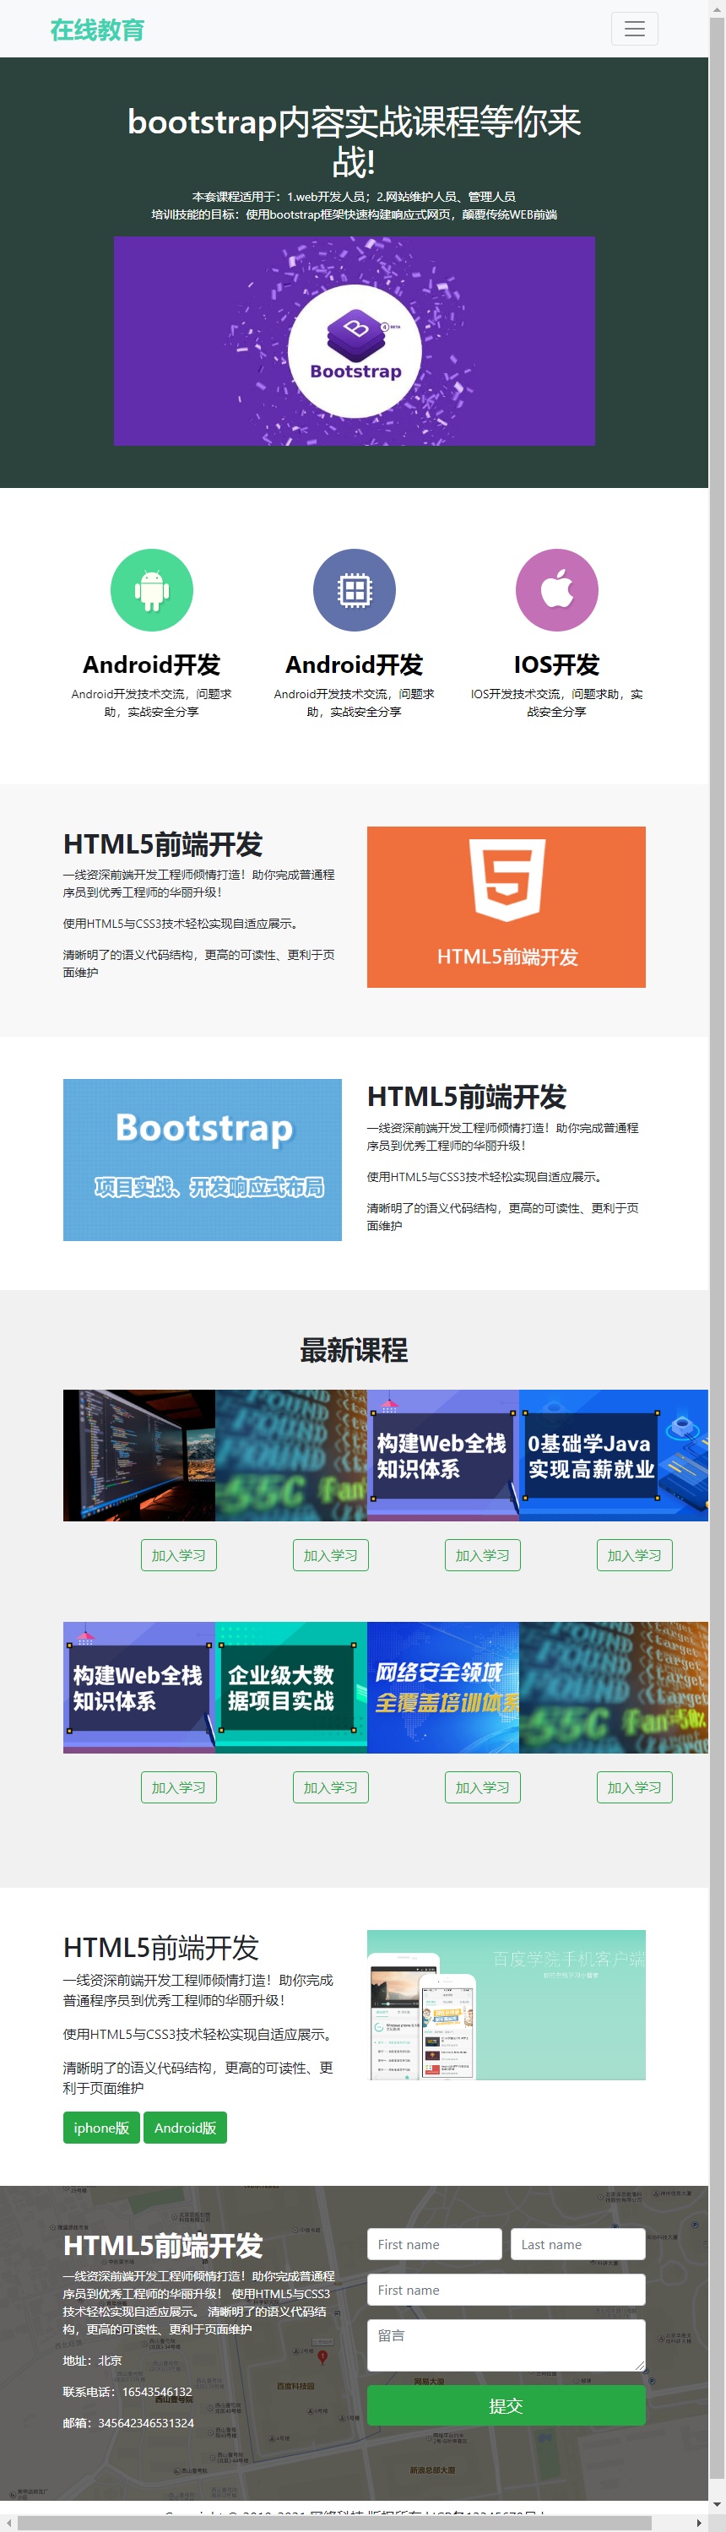Open the 网络安全领域 course thumbnail
The image size is (726, 2532).
tap(443, 1687)
